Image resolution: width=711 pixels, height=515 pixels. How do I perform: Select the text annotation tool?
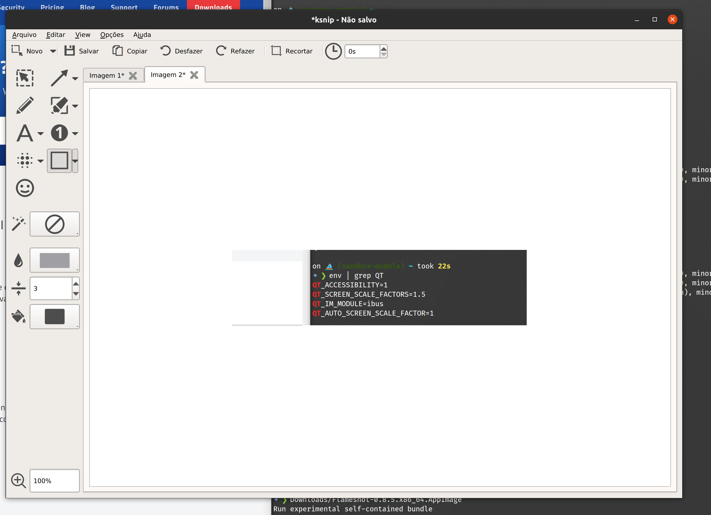click(x=25, y=133)
